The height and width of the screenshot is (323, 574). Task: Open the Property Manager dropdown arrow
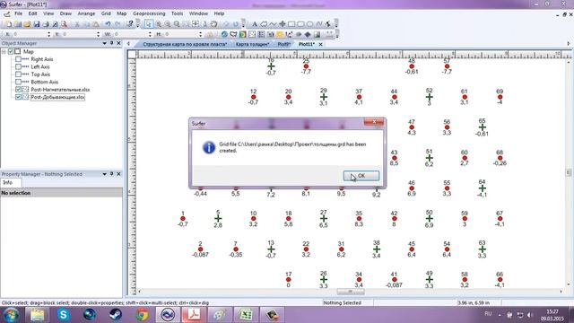pyautogui.click(x=104, y=174)
